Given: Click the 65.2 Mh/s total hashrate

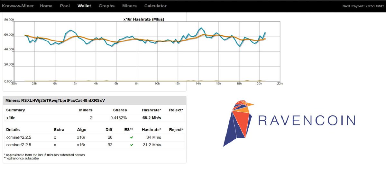Looking at the screenshot, I should pyautogui.click(x=152, y=118).
